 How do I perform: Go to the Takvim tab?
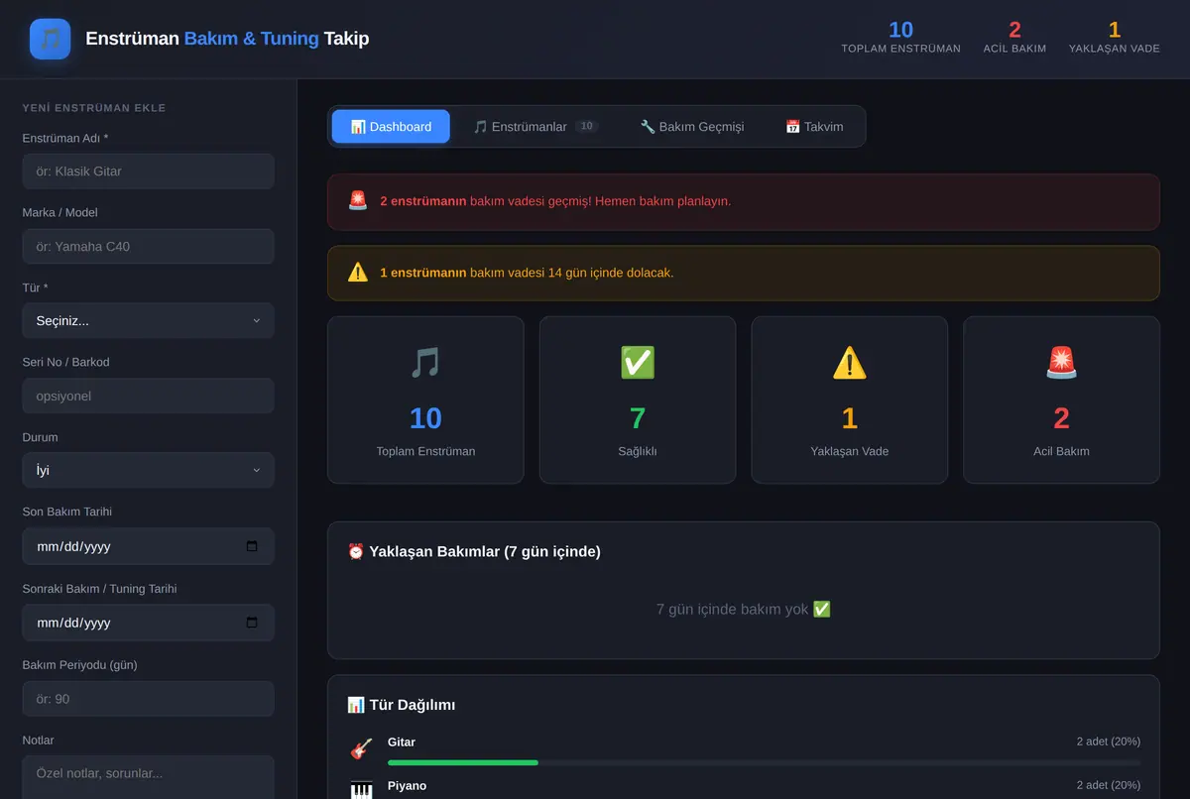click(x=814, y=127)
